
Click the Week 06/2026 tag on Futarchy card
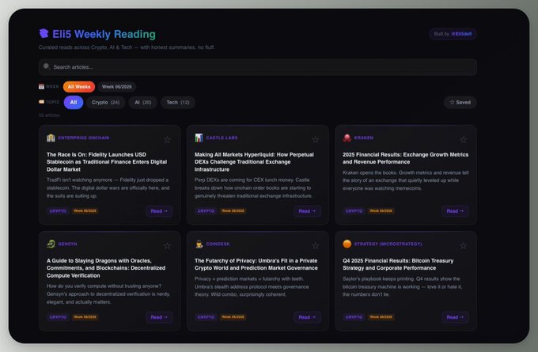tap(233, 317)
